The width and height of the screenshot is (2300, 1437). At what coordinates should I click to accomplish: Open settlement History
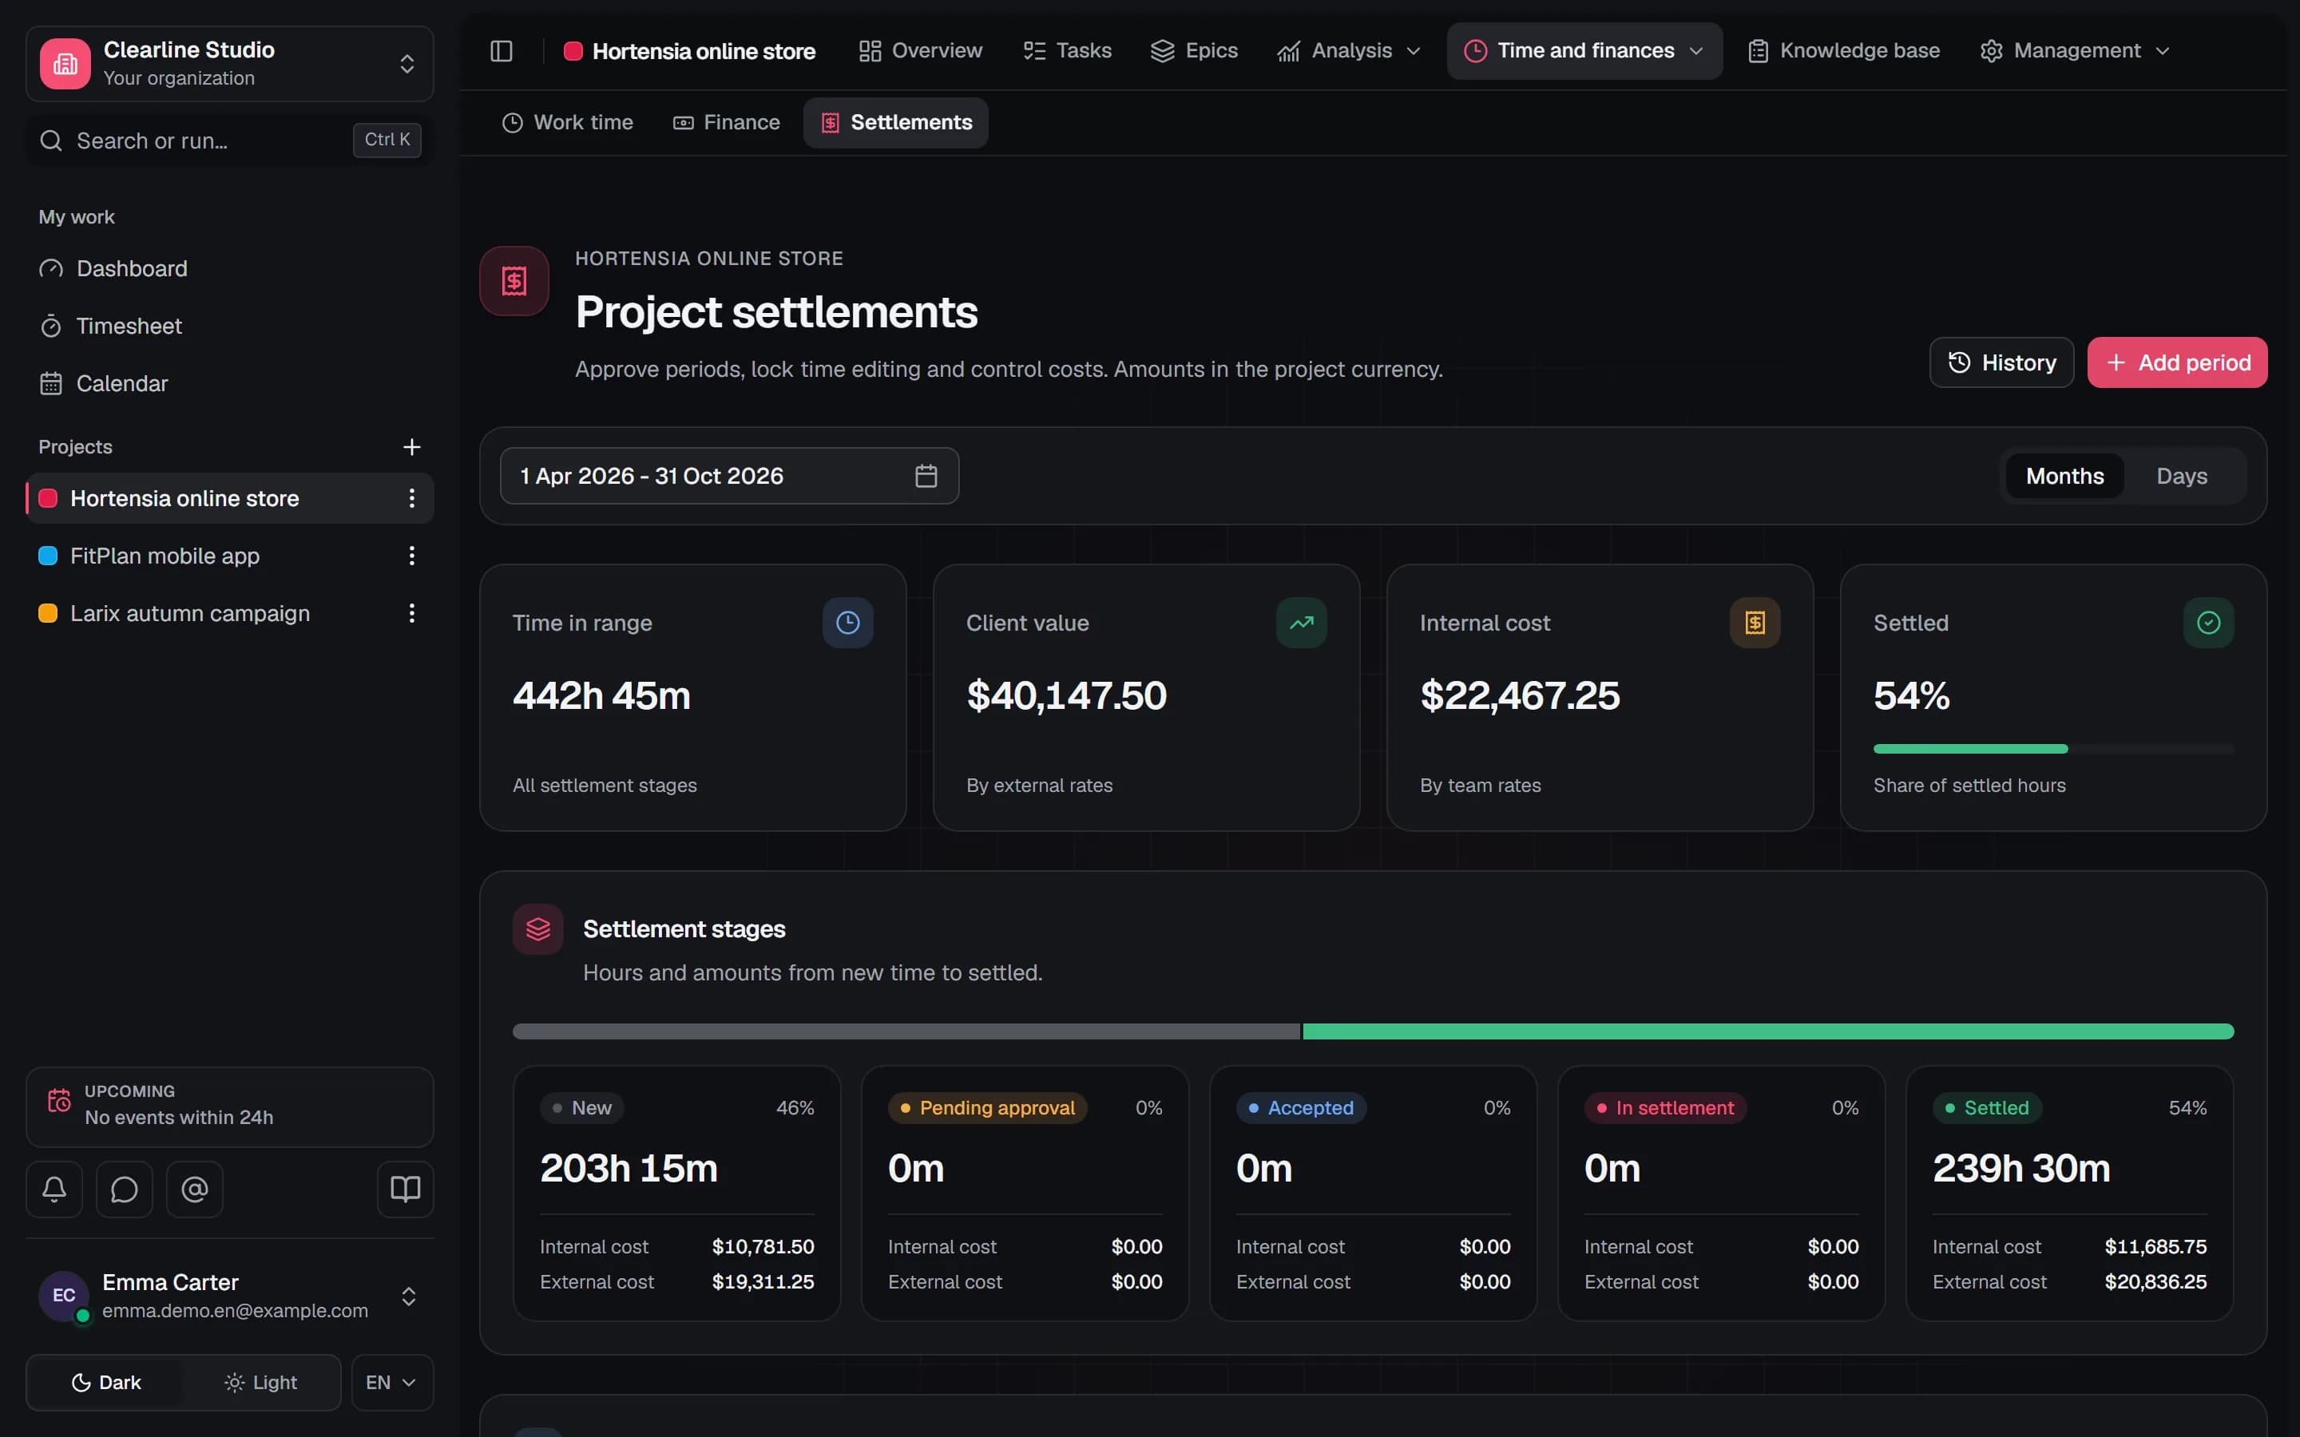(2001, 362)
